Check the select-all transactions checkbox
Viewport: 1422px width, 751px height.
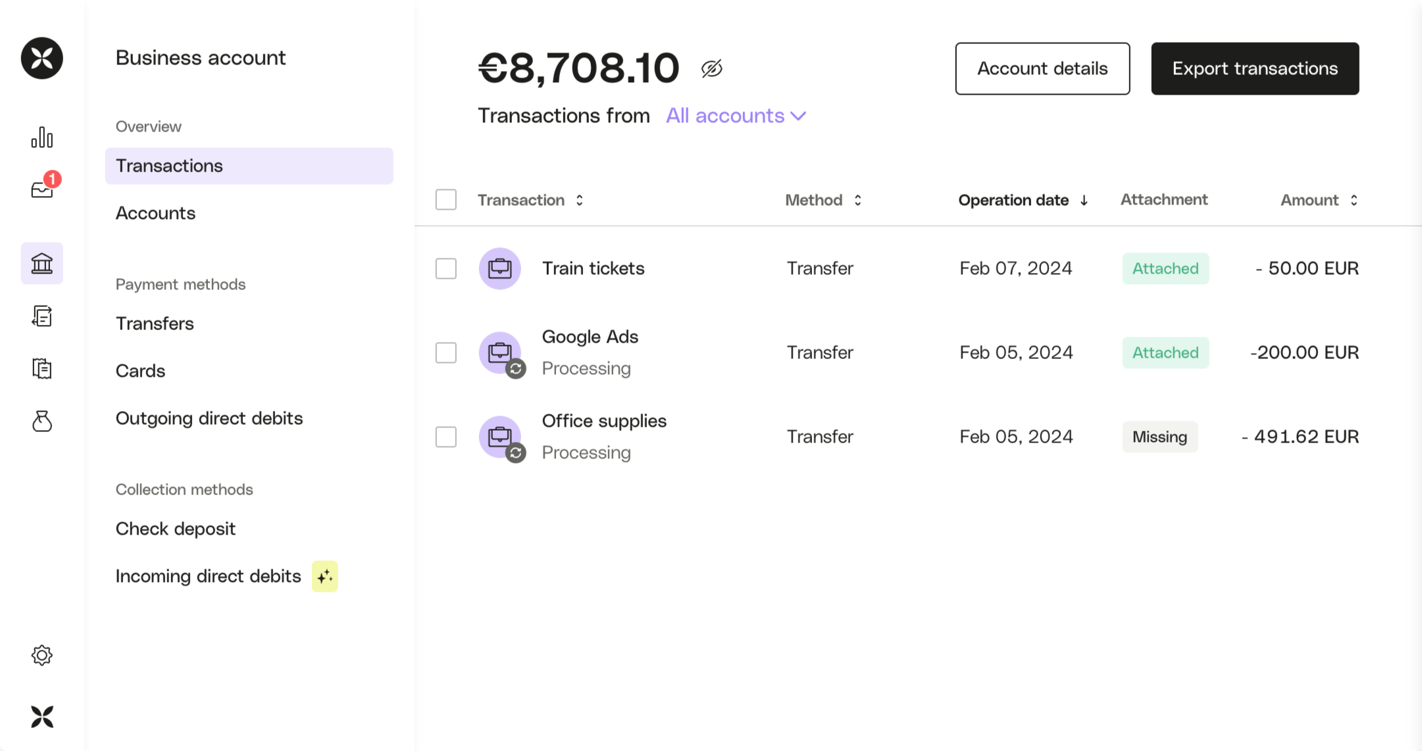pyautogui.click(x=445, y=199)
